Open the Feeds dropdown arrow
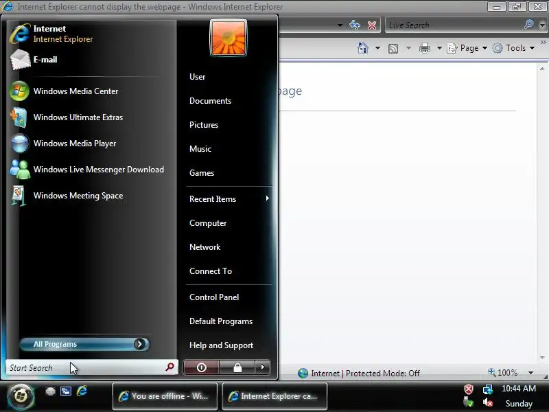The image size is (549, 412). (408, 48)
